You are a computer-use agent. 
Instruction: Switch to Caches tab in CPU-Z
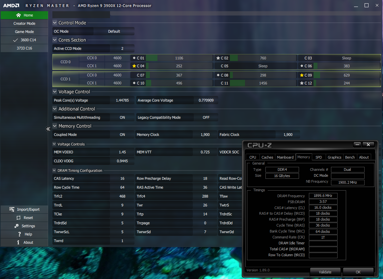pos(267,157)
